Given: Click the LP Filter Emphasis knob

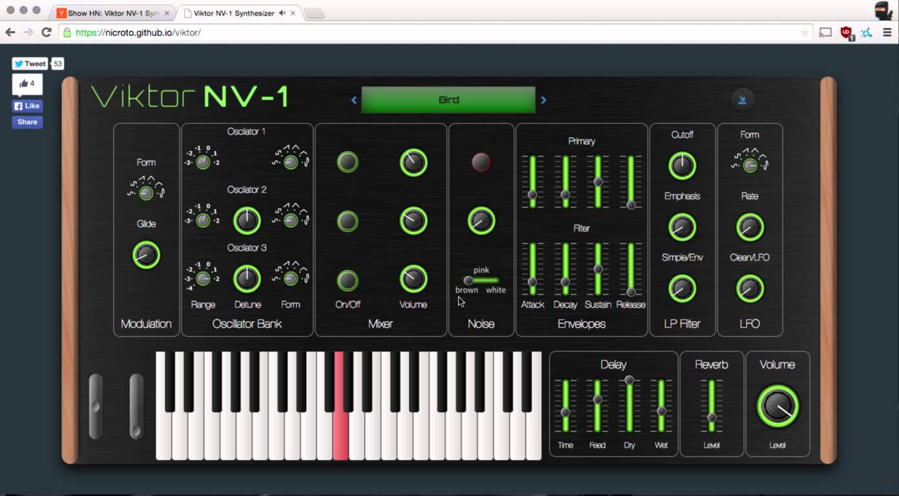Looking at the screenshot, I should click(682, 227).
